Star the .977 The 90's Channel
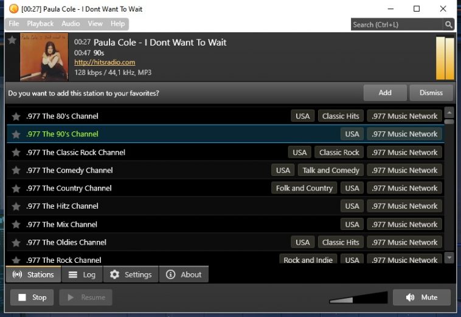The image size is (461, 317). [16, 134]
